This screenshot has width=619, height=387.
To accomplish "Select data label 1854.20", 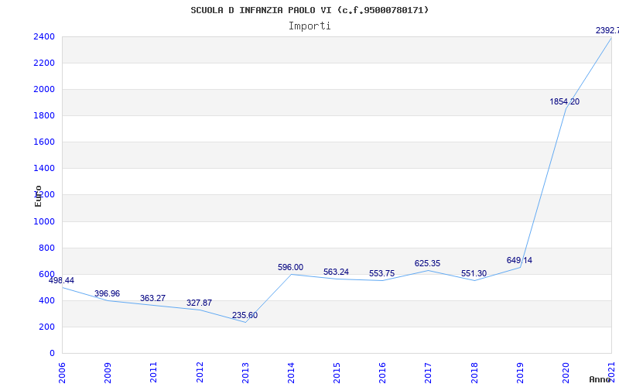I will [565, 102].
